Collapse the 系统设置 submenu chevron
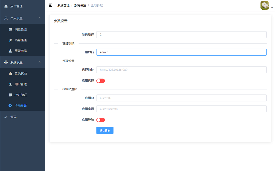The height and width of the screenshot is (171, 275). click(x=40, y=62)
